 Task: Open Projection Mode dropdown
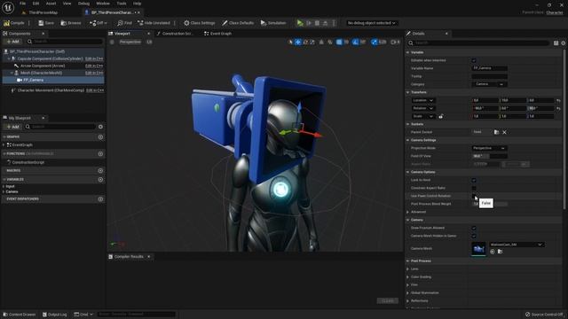point(489,148)
